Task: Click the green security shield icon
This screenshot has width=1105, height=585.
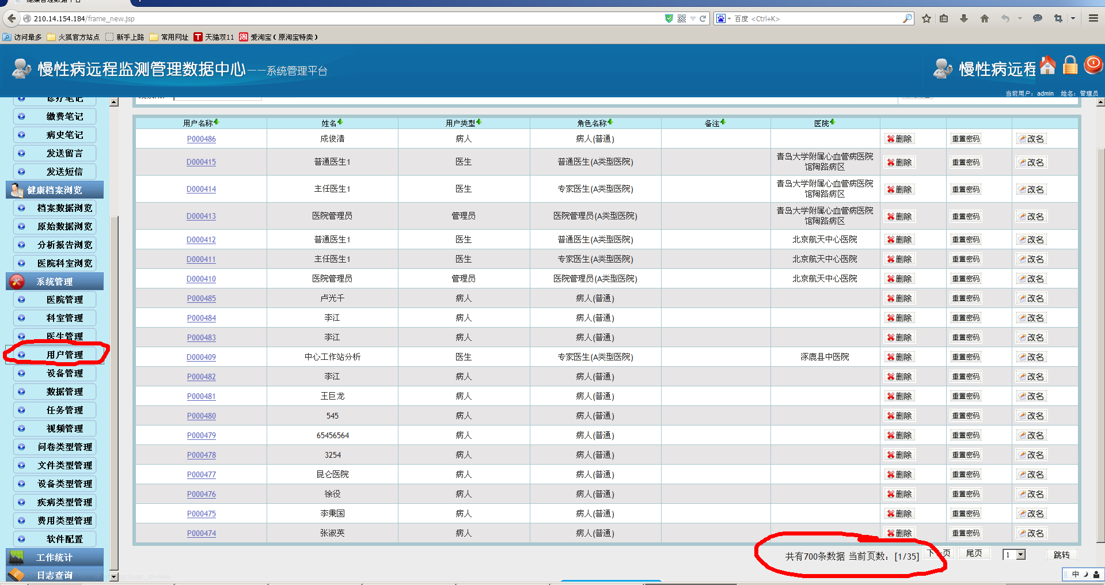Action: coord(669,18)
